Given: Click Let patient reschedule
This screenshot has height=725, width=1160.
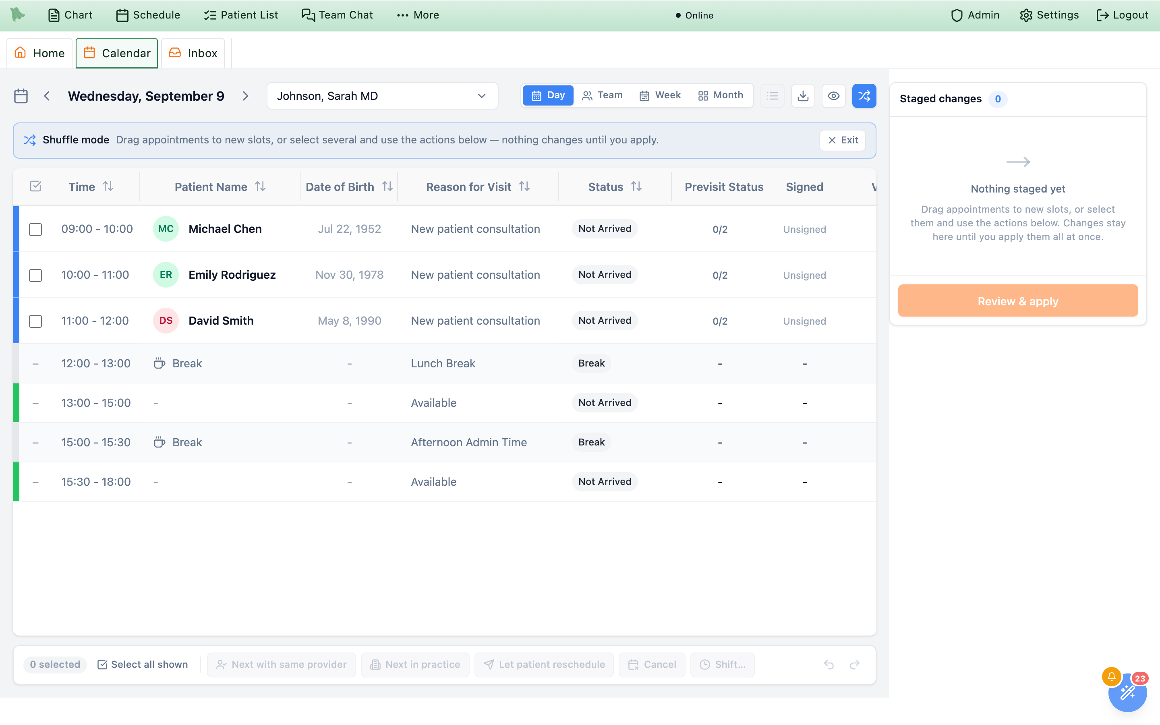Looking at the screenshot, I should pos(544,665).
